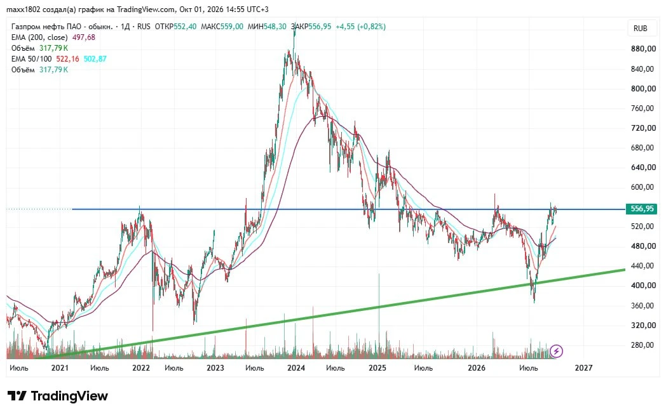
Task: Click the 2025 time axis label
Action: pos(377,368)
